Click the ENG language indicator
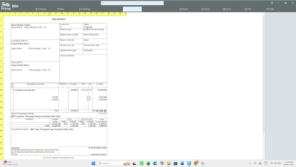The height and width of the screenshot is (167, 296). [x=266, y=164]
